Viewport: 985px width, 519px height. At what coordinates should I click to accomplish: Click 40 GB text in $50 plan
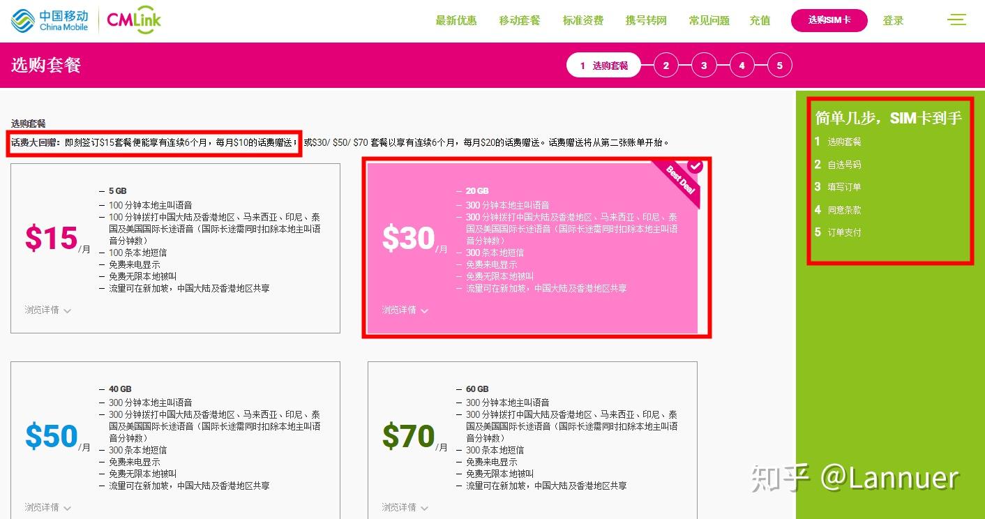point(120,389)
